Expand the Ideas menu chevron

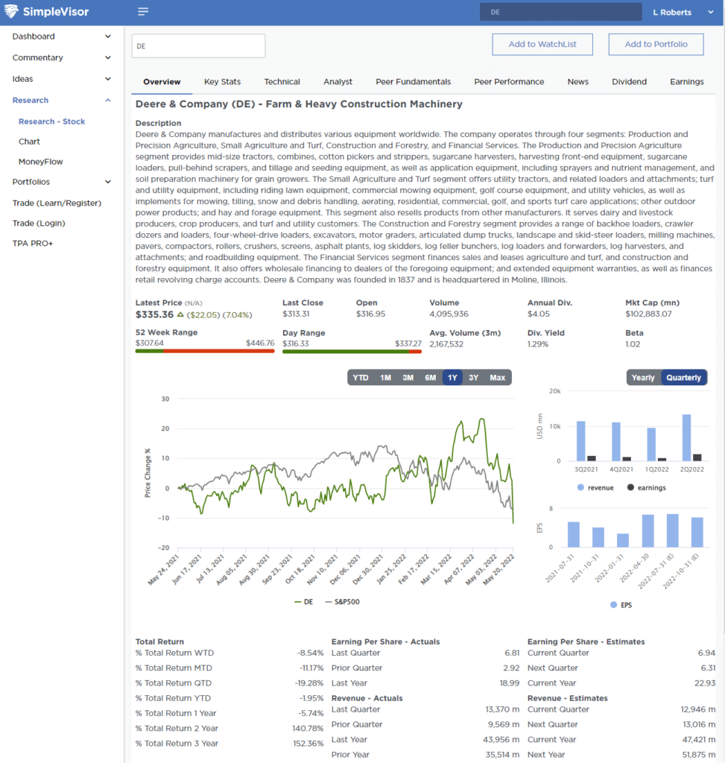(x=108, y=79)
